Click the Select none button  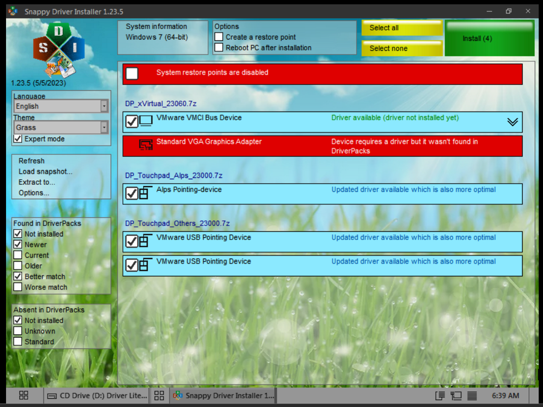tap(402, 48)
